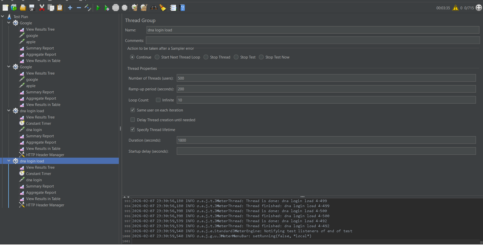Collapse the Test Plan root node
Viewport: 483px width, 245px height.
[x=3, y=17]
